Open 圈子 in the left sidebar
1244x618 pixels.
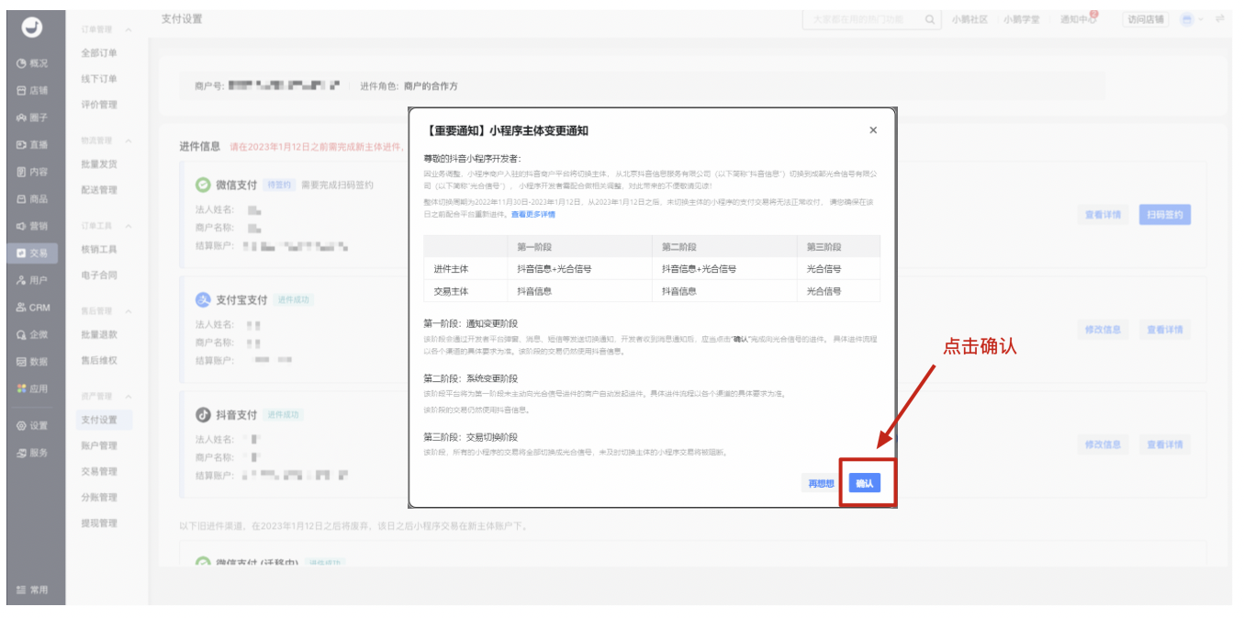click(32, 118)
